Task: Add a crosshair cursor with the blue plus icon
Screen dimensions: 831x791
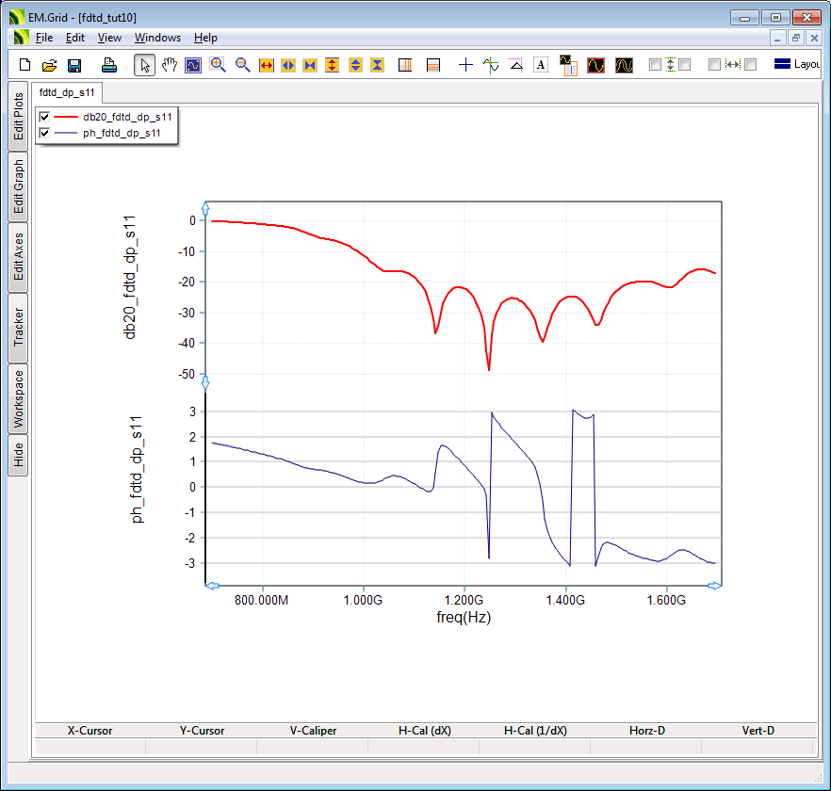Action: 465,65
